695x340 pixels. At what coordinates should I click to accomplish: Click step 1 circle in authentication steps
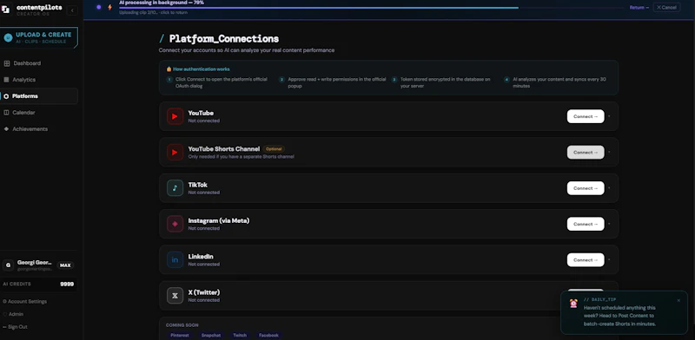(169, 80)
